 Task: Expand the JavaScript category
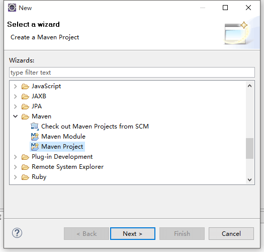tap(15, 86)
